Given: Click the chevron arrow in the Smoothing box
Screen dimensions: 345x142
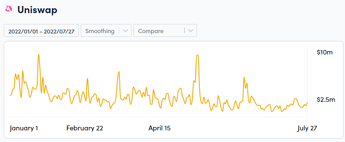Looking at the screenshot, I should [x=125, y=30].
